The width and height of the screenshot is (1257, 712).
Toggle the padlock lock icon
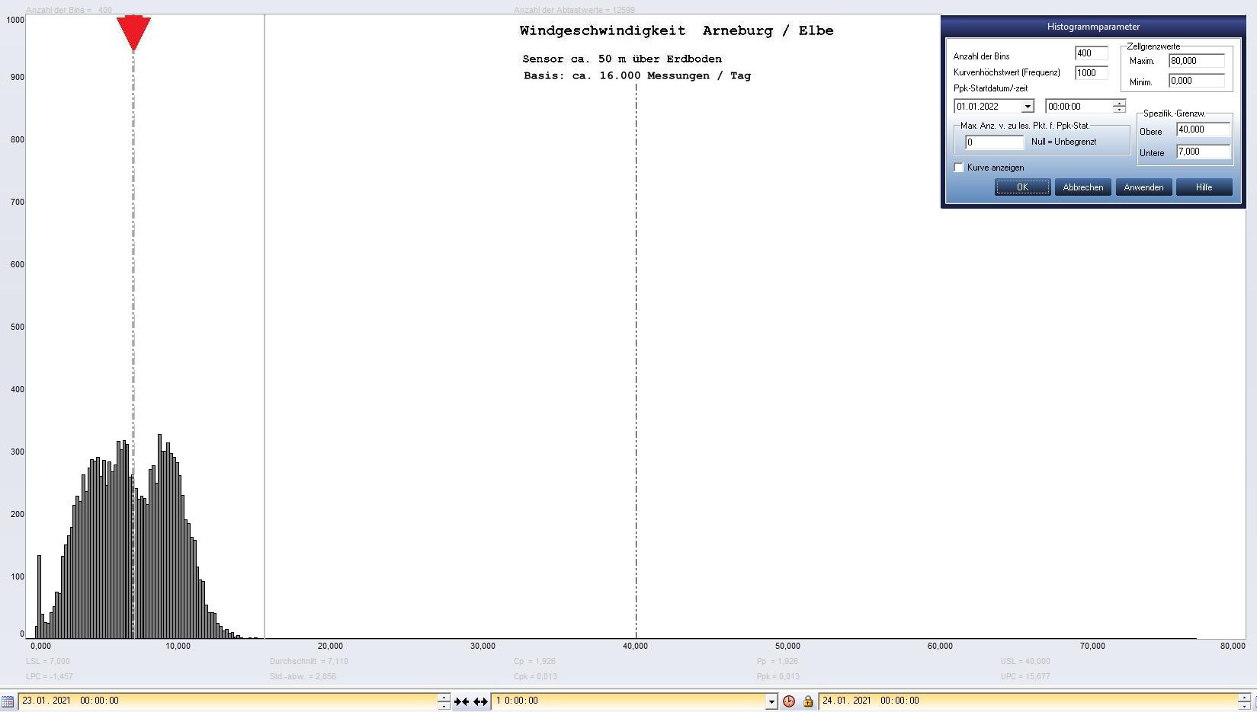coord(808,701)
